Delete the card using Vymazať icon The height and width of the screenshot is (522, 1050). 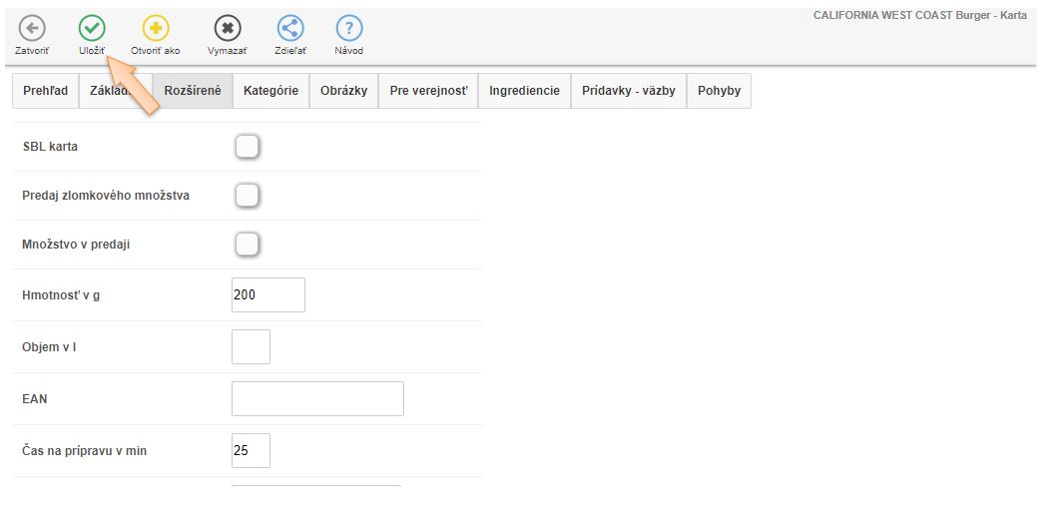coord(229,29)
